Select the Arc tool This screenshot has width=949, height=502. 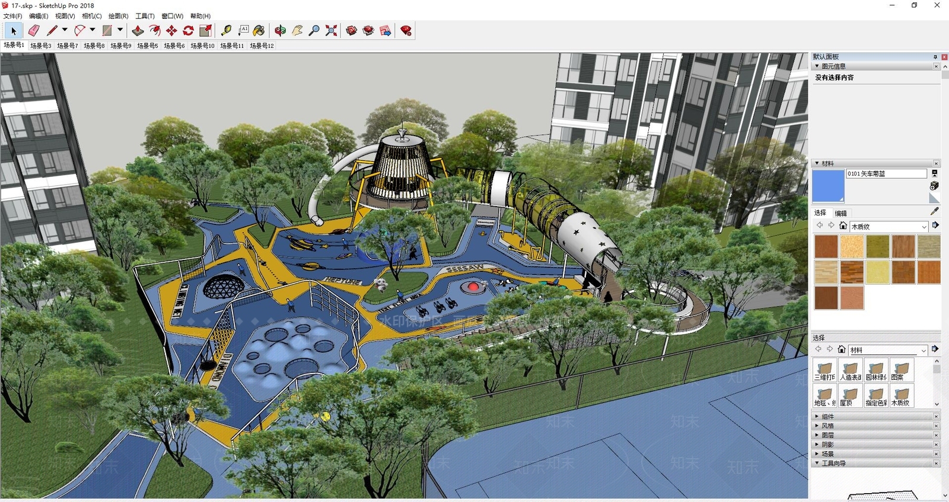click(x=79, y=31)
